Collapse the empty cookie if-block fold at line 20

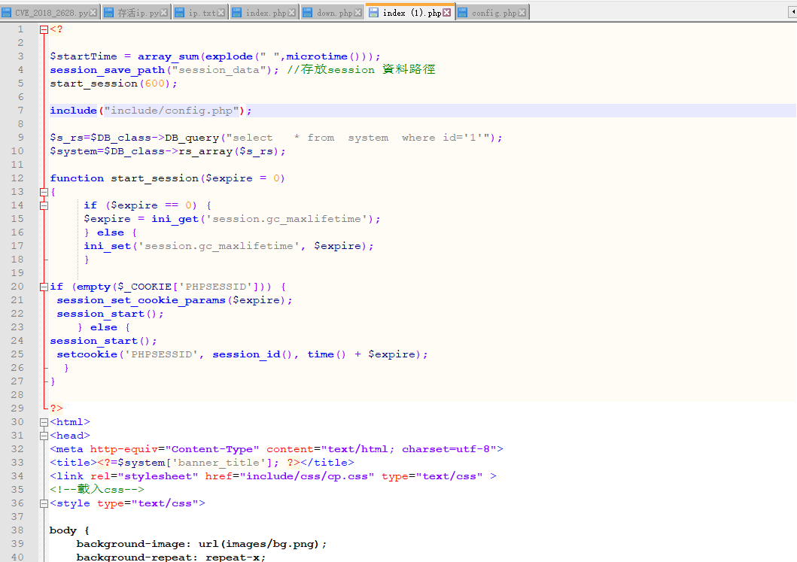pos(44,287)
